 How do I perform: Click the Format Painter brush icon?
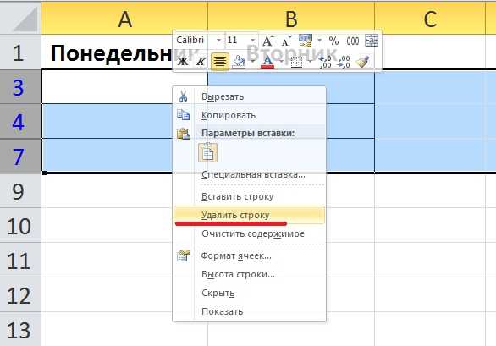pos(362,62)
